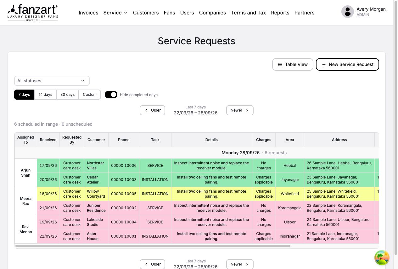Open the Northstar Villas customer cell
The width and height of the screenshot is (398, 269).
[96, 166]
